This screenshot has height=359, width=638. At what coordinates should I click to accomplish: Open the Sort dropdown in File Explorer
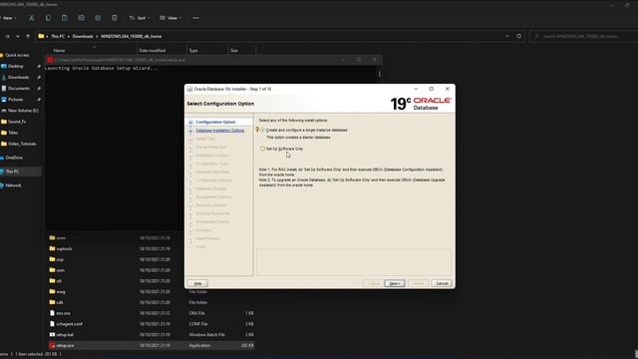pyautogui.click(x=140, y=18)
